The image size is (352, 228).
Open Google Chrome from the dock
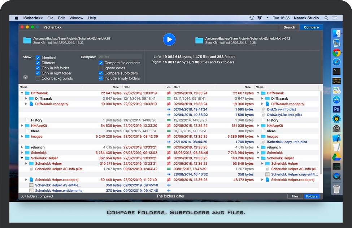[x=336, y=53]
